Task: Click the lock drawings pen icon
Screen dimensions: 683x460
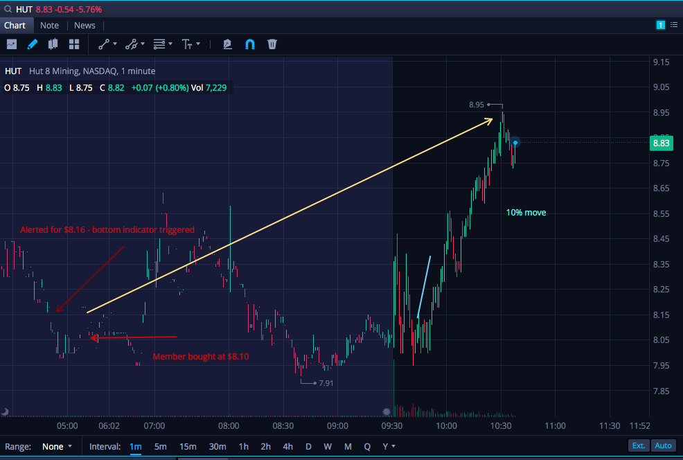Action: coord(227,44)
